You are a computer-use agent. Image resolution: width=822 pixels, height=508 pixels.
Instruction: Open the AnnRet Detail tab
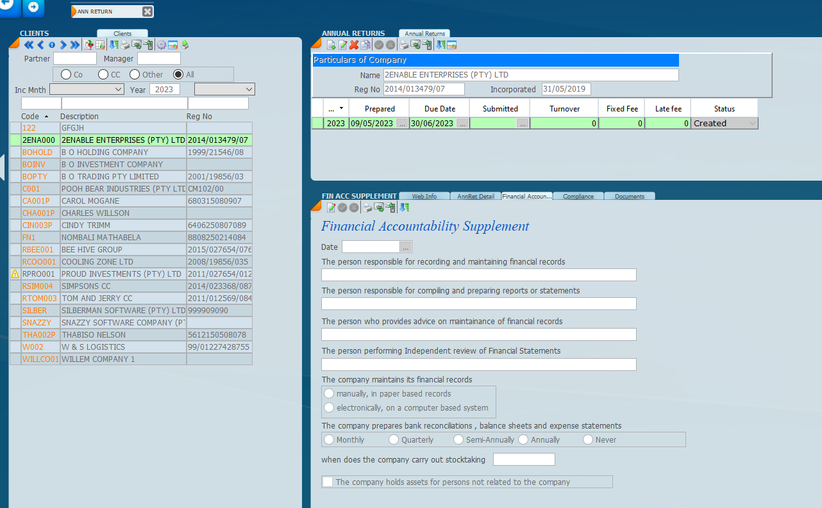tap(475, 197)
